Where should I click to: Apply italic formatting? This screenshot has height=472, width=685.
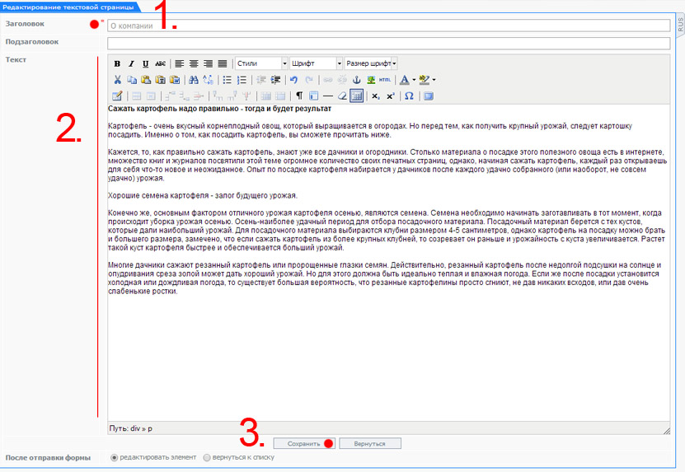(131, 63)
